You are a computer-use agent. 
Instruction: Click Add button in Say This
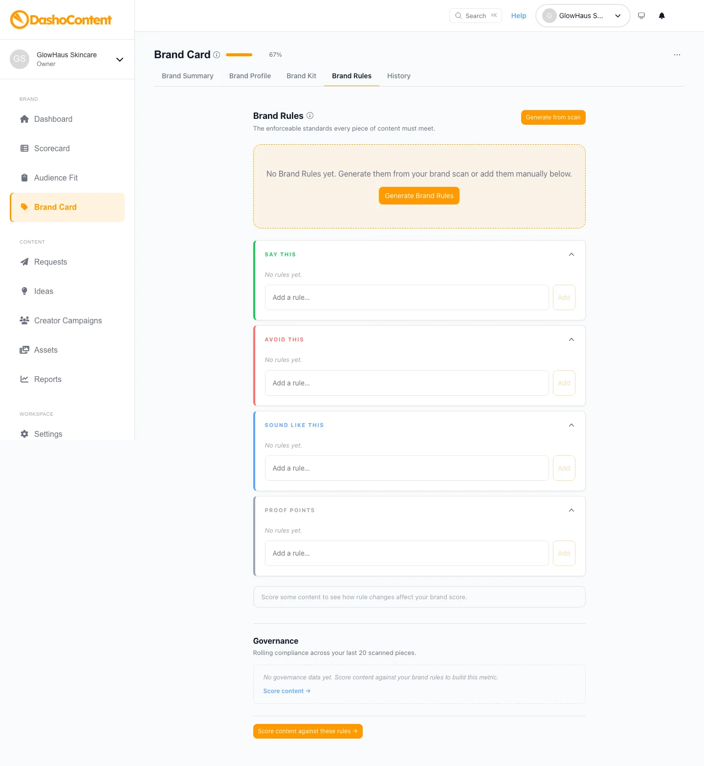pos(564,297)
